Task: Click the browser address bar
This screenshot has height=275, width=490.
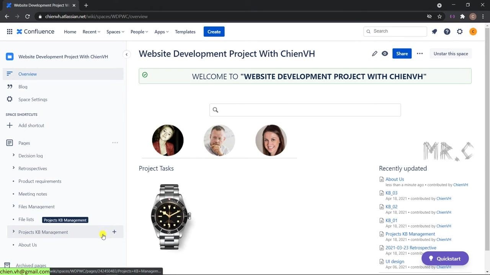Action: coord(230,16)
